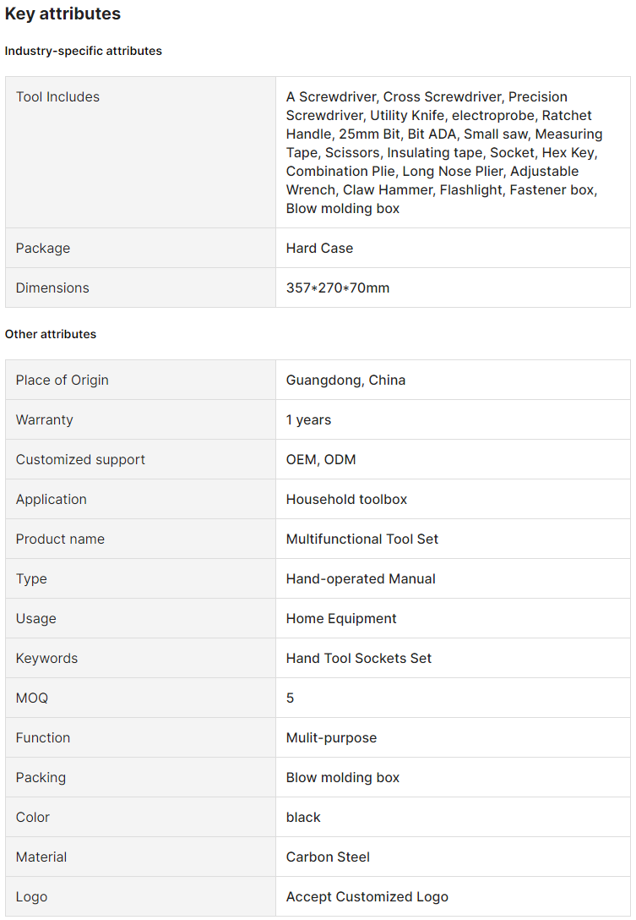Click the Hard Case package value
The height and width of the screenshot is (920, 636).
319,249
